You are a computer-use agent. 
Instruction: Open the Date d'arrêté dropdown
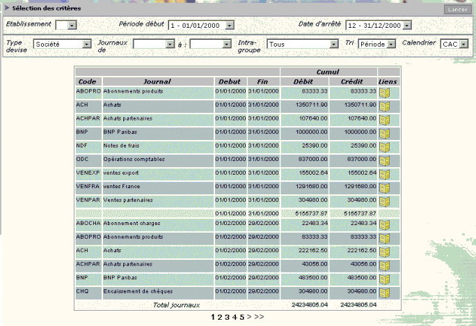379,25
